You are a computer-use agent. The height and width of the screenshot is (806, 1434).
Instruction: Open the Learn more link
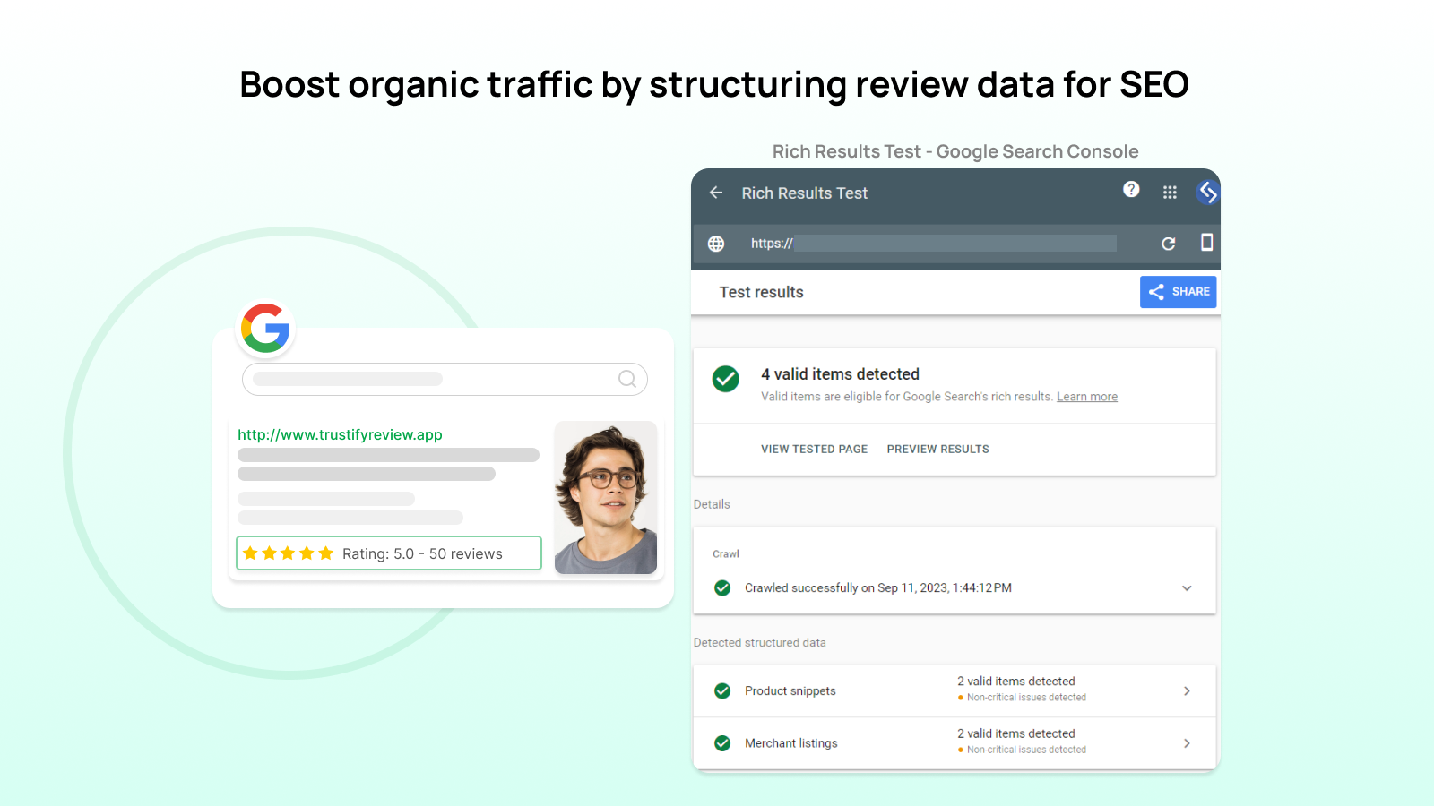pyautogui.click(x=1086, y=396)
